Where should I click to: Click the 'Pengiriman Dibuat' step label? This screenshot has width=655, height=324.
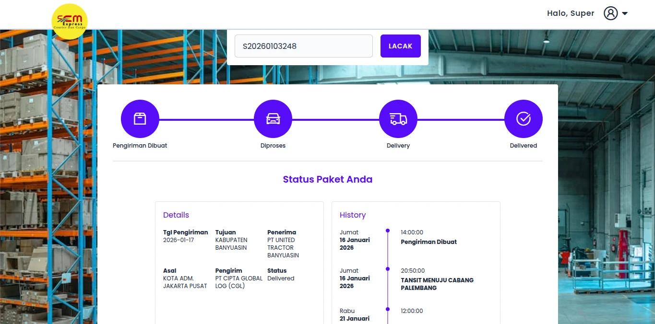(140, 145)
